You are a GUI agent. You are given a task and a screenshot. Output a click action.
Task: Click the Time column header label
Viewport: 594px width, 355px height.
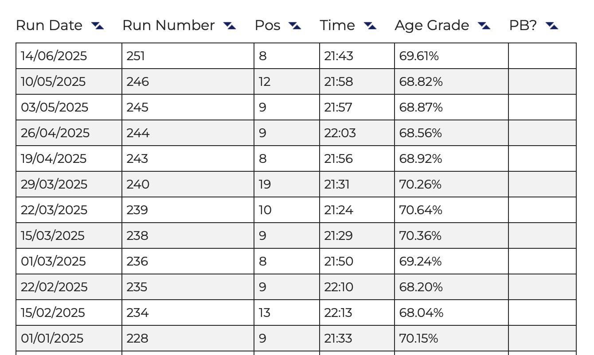[x=337, y=26]
